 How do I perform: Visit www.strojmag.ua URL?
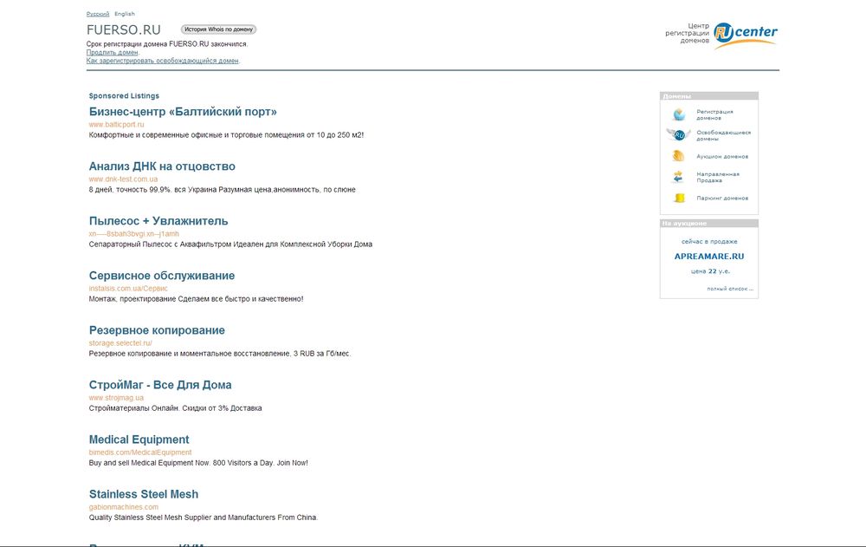pos(116,398)
